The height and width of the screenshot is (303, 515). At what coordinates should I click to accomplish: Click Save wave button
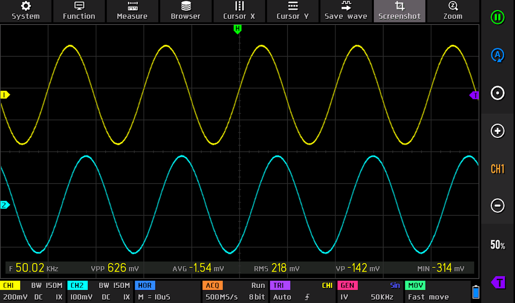346,11
